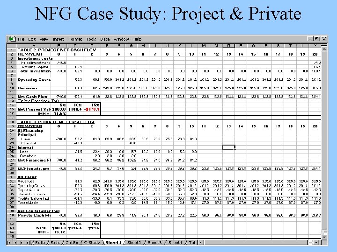Click the 19.1% IRR value cell
This screenshot has height=252, width=337.
[59, 232]
